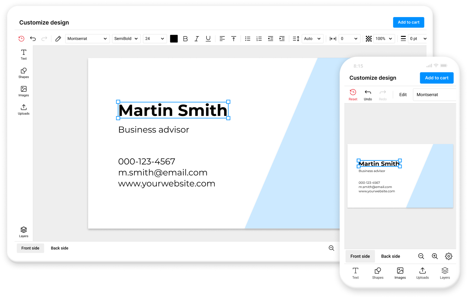Open the SemiBold font weight dropdown
468x298 pixels.
126,38
